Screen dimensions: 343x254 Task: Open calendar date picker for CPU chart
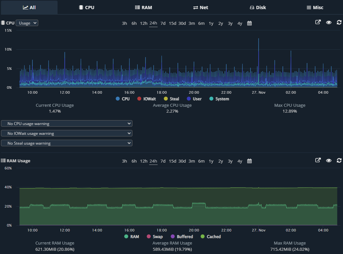pyautogui.click(x=249, y=23)
